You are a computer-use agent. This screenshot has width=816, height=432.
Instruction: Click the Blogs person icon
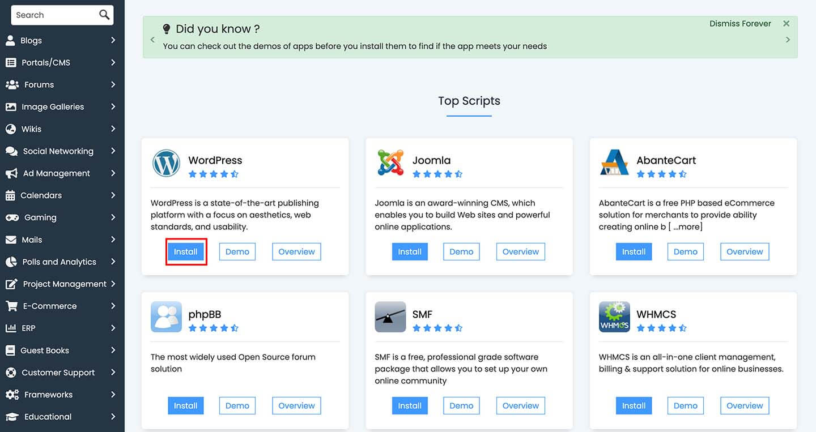(x=10, y=40)
